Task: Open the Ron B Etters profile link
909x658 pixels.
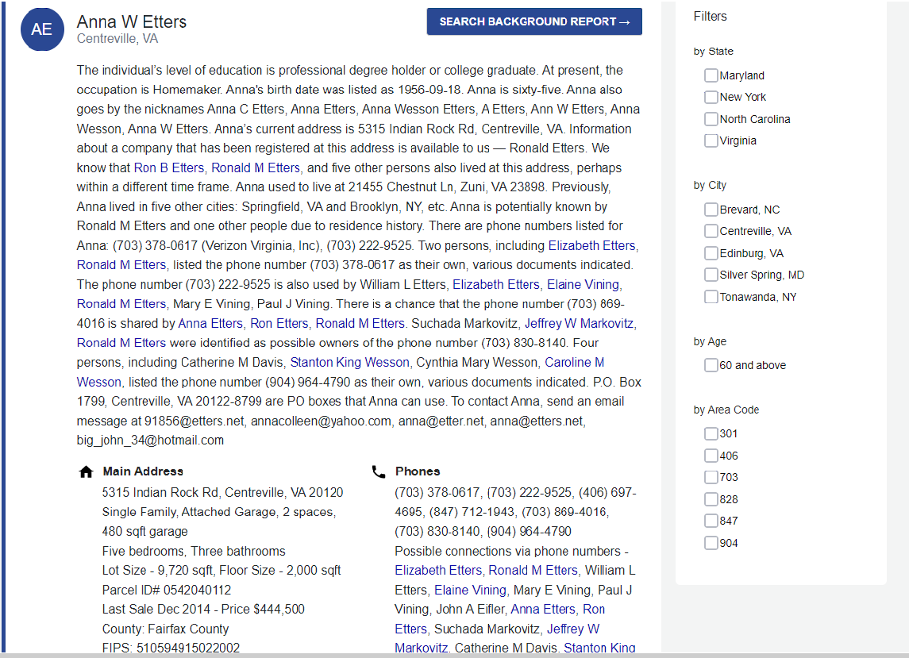Action: (x=169, y=167)
